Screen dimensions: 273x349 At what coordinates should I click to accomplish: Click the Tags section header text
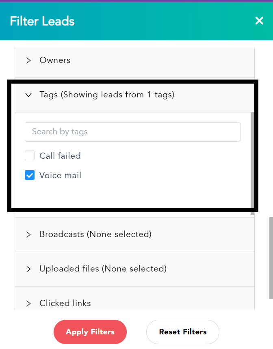click(107, 95)
